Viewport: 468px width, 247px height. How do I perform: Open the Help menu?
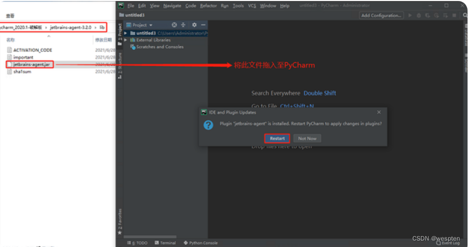[285, 5]
